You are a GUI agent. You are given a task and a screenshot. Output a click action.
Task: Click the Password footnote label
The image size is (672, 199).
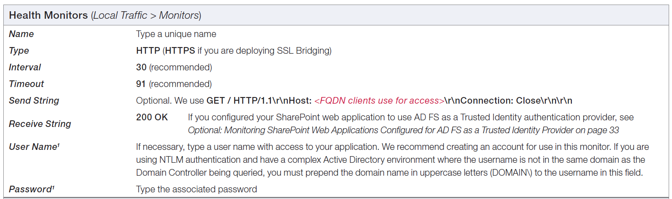point(32,189)
